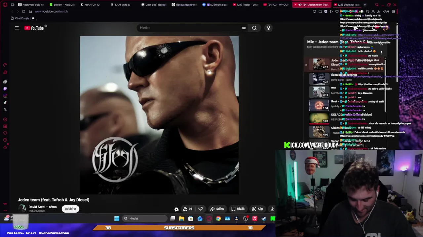This screenshot has height=237, width=423.
Task: Click the address bar showing www.youtube.com/watch
Action: click(x=51, y=11)
